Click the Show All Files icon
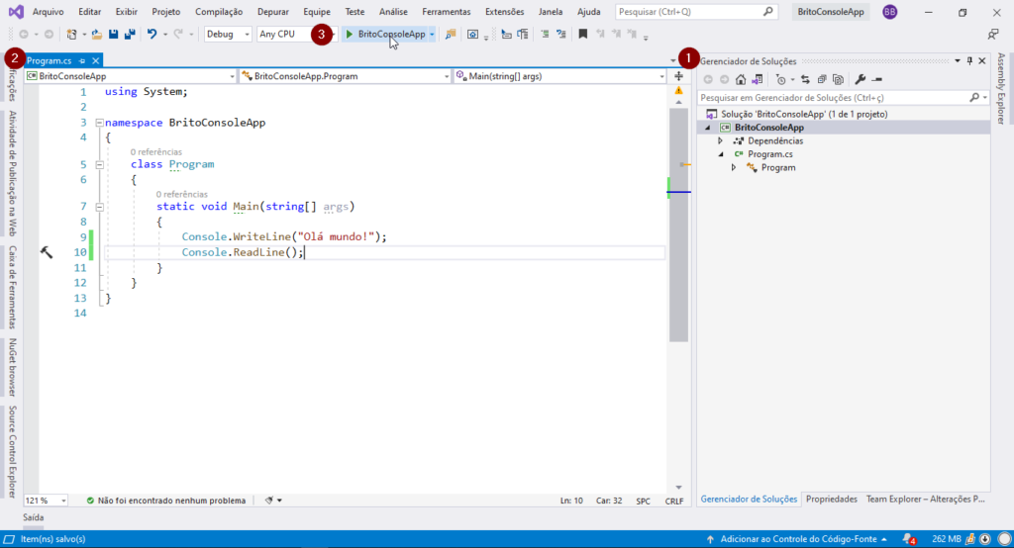This screenshot has height=548, width=1014. [838, 79]
